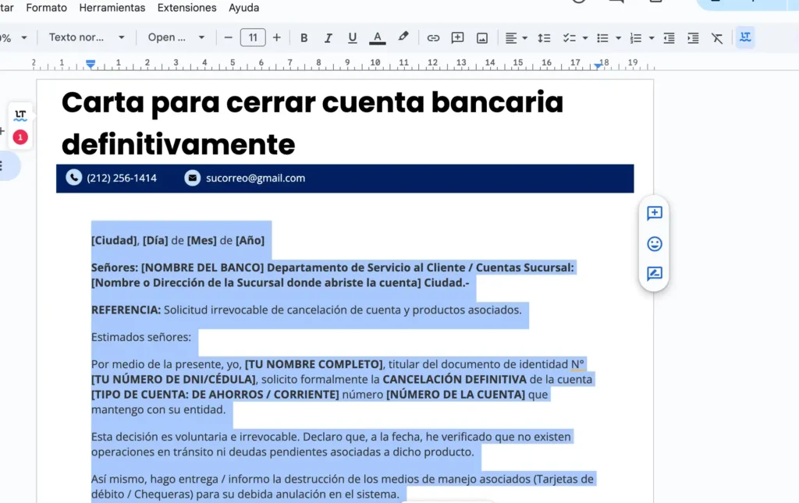Open the Herramientas menu
799x503 pixels.
click(x=112, y=8)
